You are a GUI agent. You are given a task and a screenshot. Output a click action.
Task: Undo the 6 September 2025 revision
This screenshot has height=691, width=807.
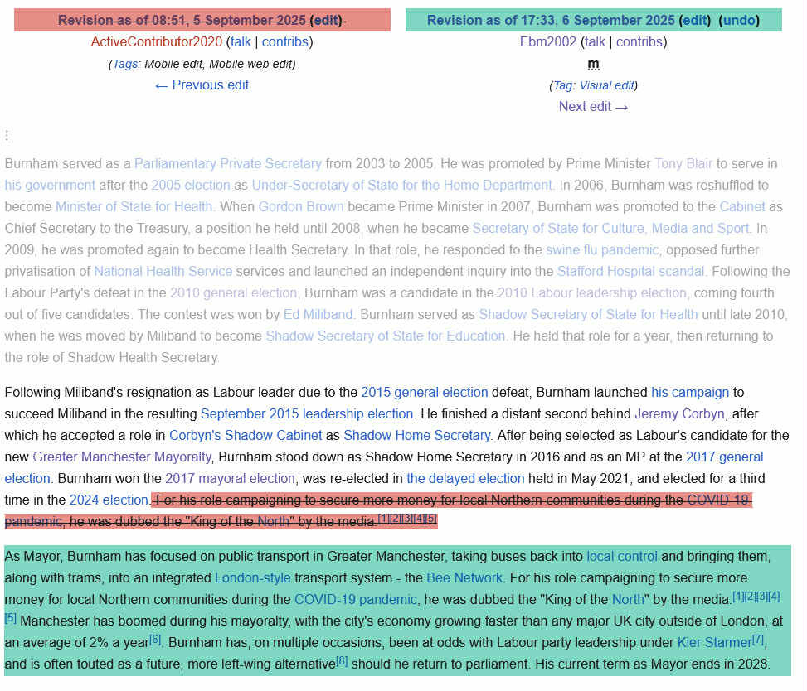[x=739, y=20]
